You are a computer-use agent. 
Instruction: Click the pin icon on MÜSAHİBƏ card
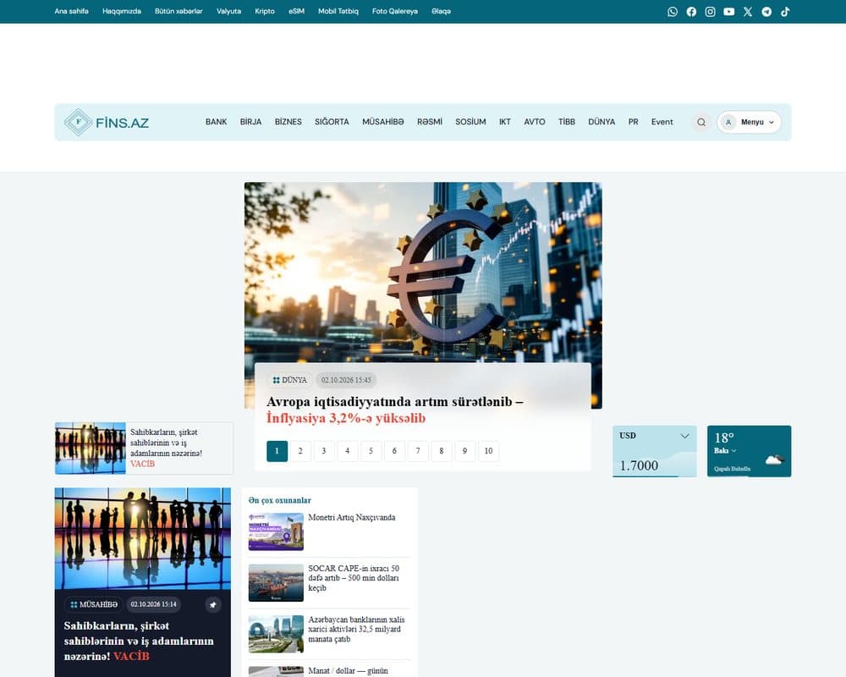tap(213, 605)
